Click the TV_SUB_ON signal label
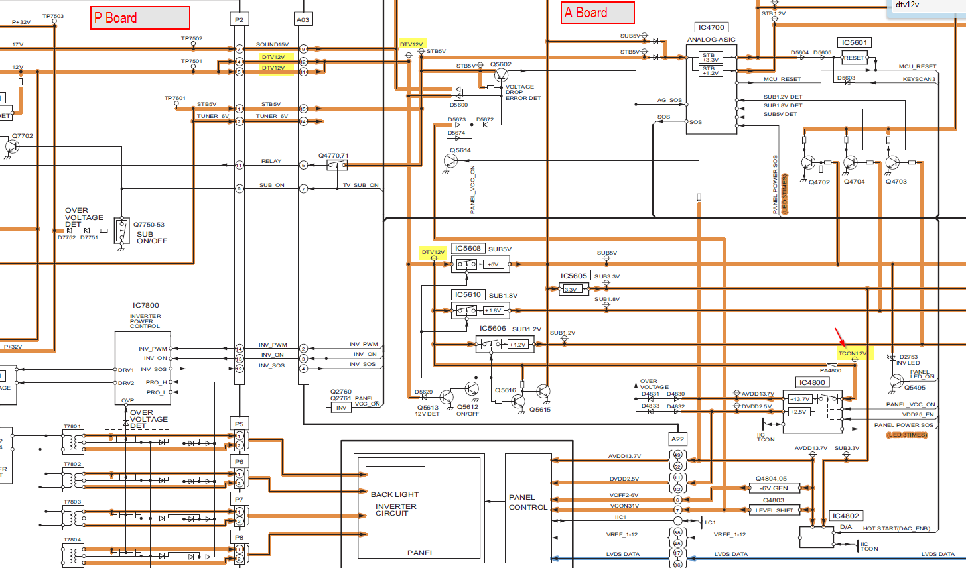 tap(360, 186)
